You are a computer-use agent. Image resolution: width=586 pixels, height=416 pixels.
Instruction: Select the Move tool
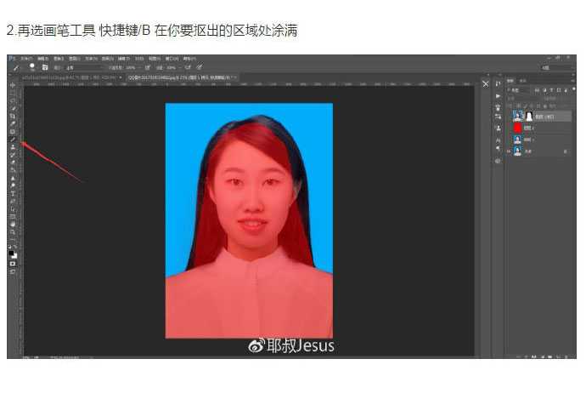(13, 85)
